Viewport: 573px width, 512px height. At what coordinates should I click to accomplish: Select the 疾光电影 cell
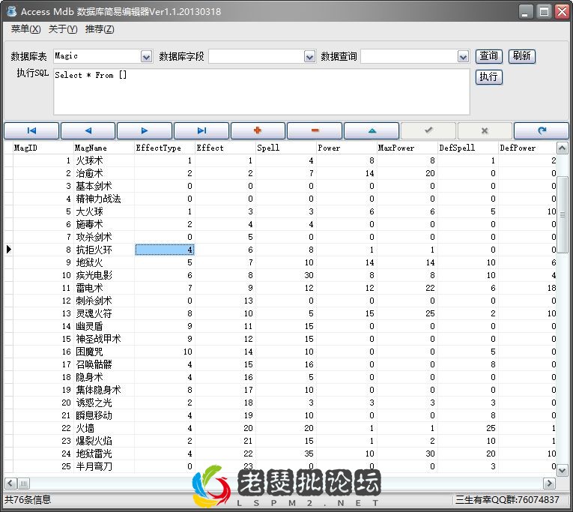click(x=104, y=275)
